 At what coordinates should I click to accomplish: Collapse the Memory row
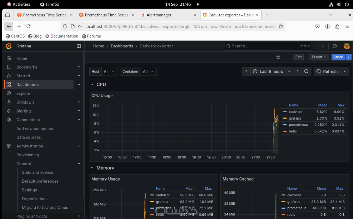[92, 168]
